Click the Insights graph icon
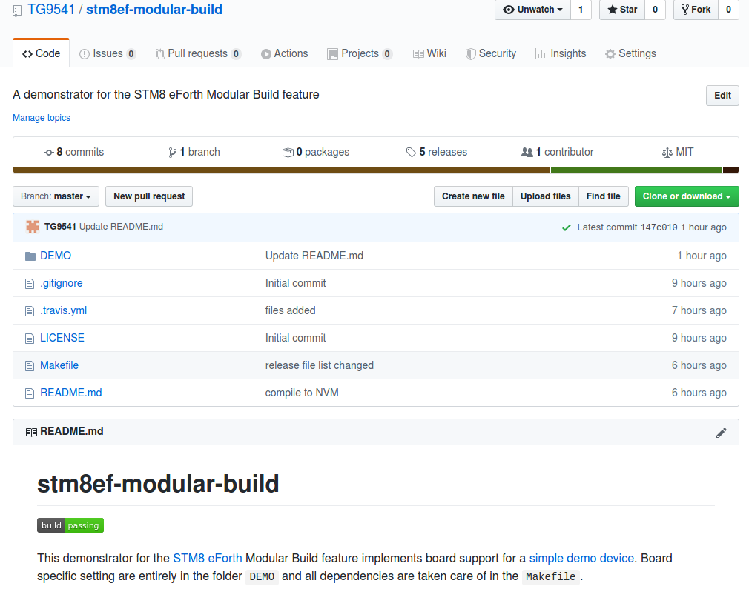Viewport: 749px width, 592px height. [x=541, y=54]
